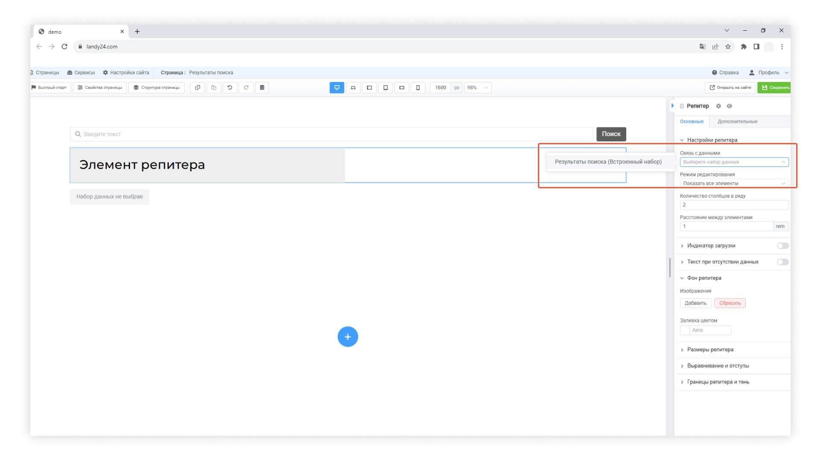Open the Сервисы menu
Screen dimensions: 821x461
[x=81, y=73]
